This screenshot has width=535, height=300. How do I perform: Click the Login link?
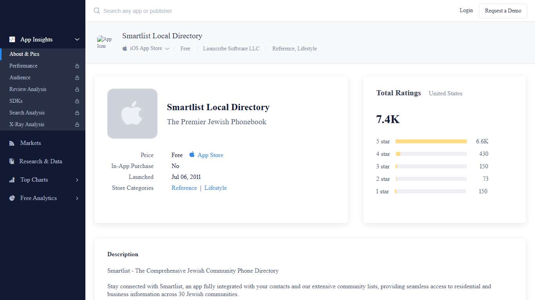[x=466, y=11]
